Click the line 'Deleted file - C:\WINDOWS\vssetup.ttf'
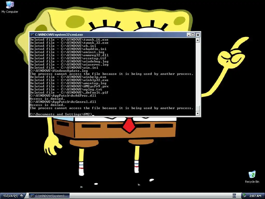 pyautogui.click(x=68, y=58)
